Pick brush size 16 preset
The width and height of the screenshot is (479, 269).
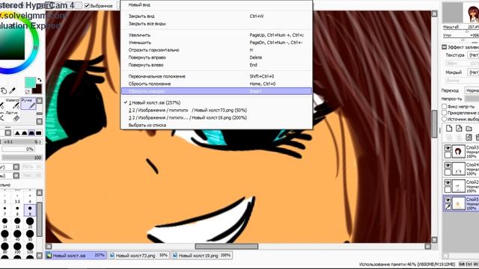pos(17,223)
